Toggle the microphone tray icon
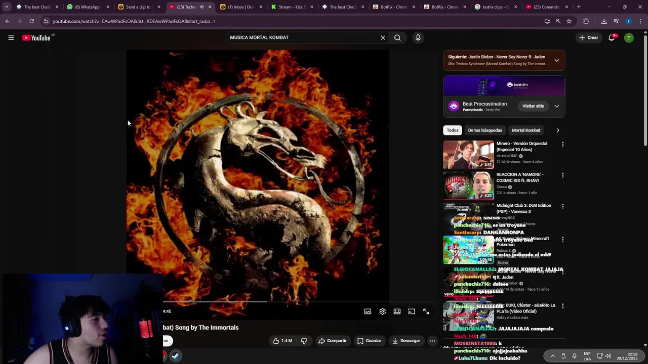This screenshot has width=648, height=364. (x=574, y=356)
